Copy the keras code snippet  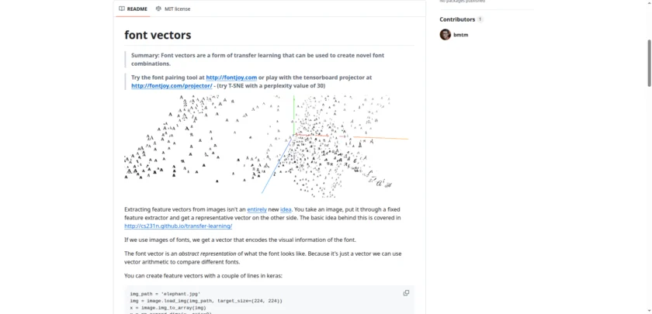point(406,293)
